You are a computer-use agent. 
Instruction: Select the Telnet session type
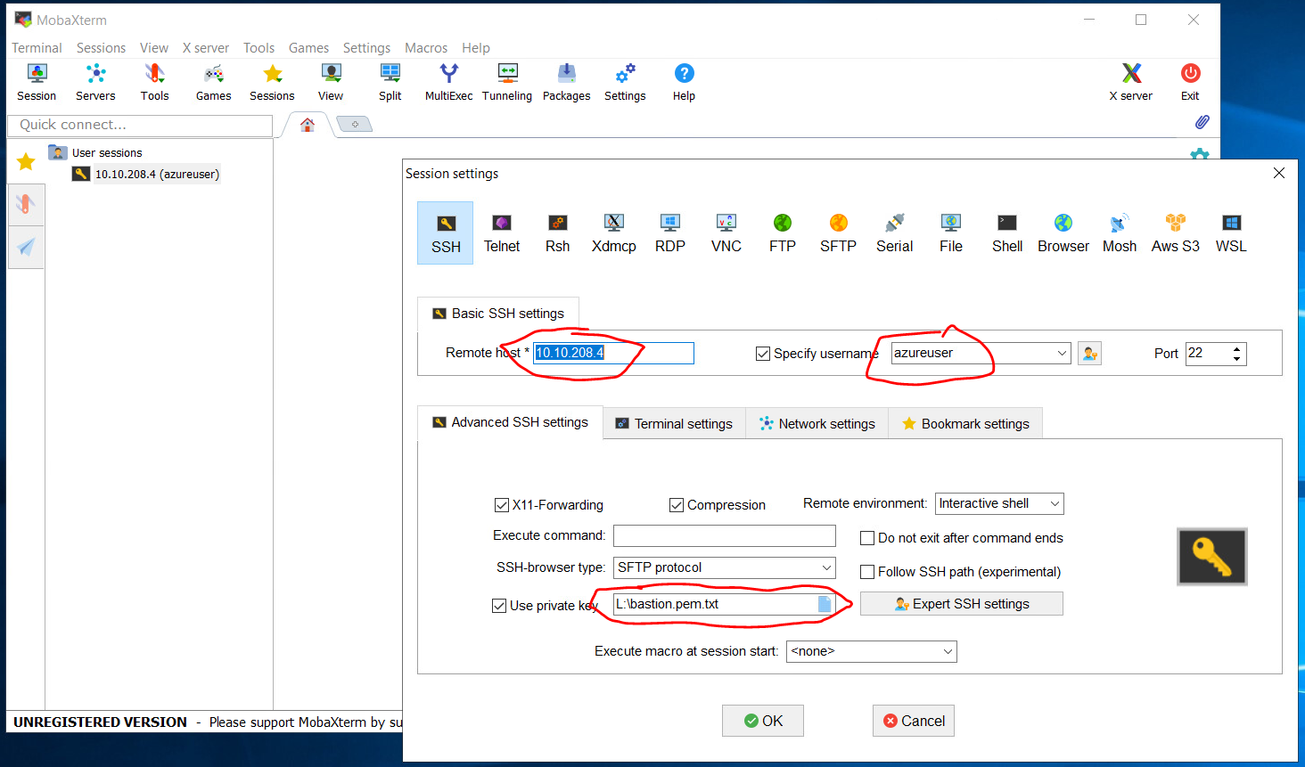point(502,233)
